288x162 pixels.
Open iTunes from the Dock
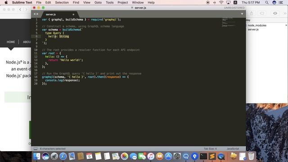coord(151,156)
